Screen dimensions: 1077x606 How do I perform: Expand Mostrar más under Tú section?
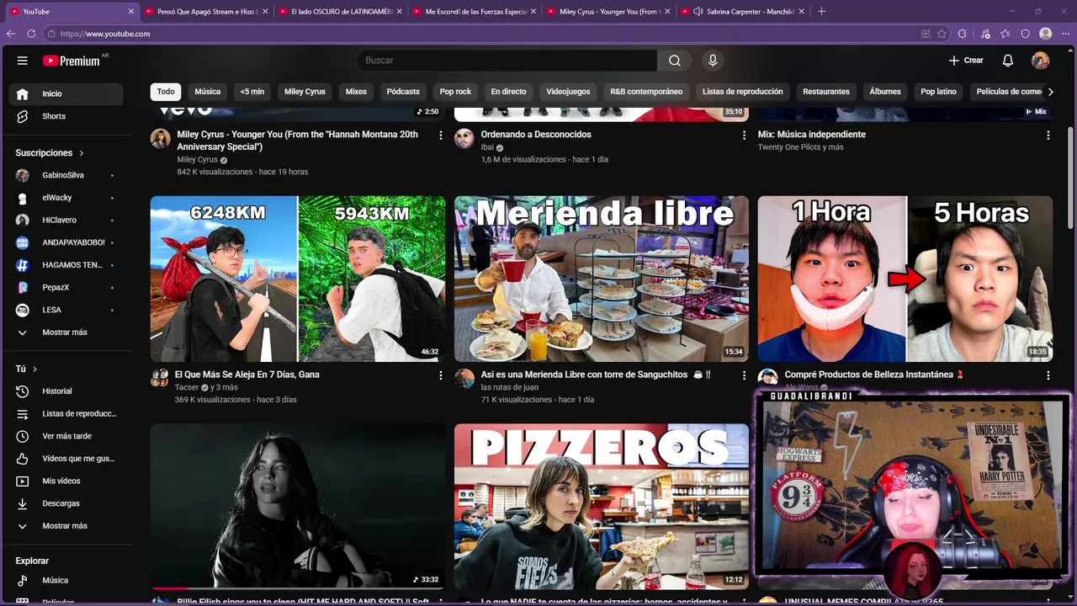(x=66, y=526)
